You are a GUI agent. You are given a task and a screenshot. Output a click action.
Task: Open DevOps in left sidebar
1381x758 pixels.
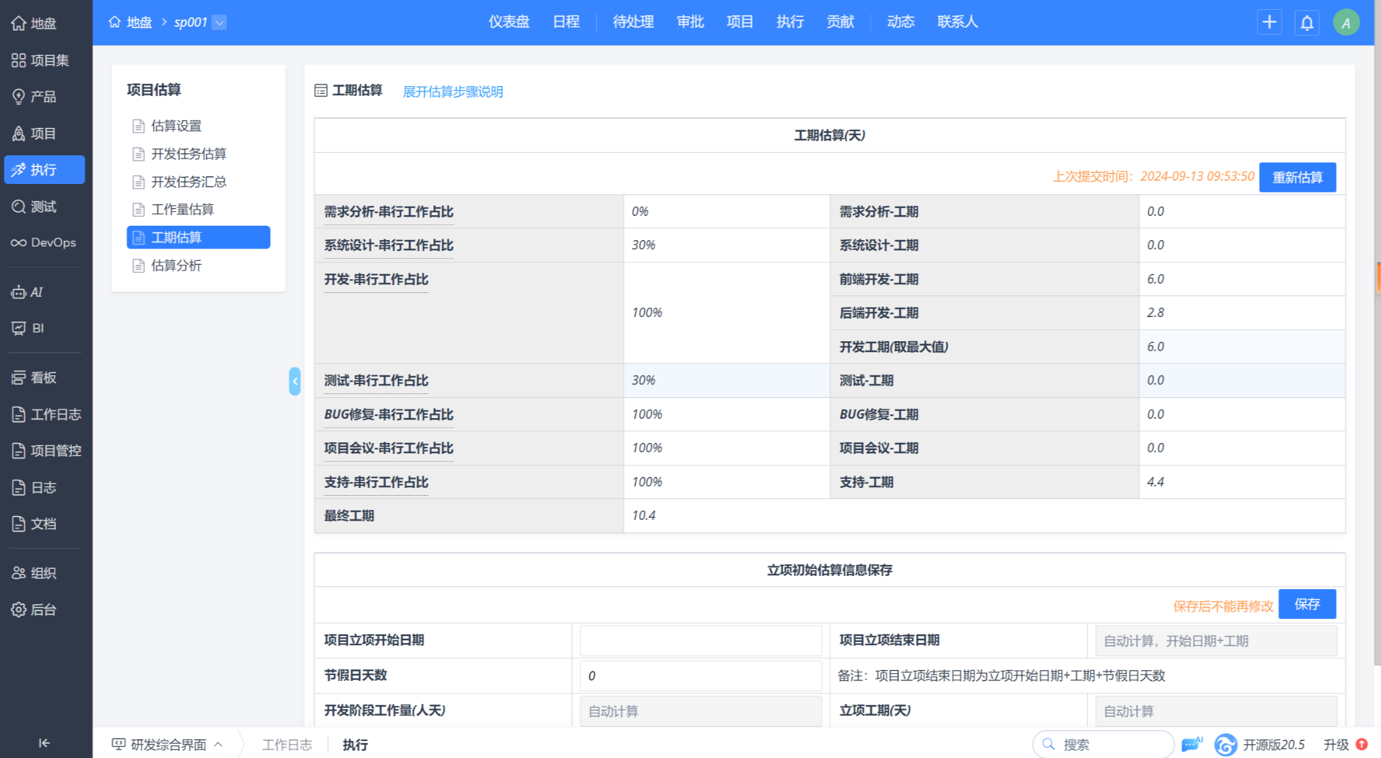pos(44,243)
